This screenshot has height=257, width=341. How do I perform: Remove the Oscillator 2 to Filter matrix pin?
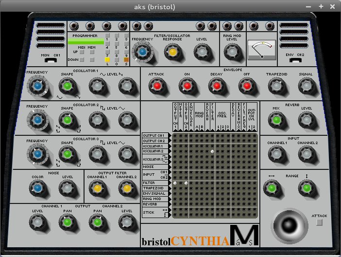pos(212,151)
